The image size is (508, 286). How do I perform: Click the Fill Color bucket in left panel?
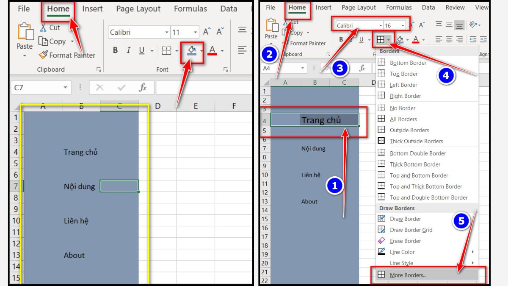point(191,50)
